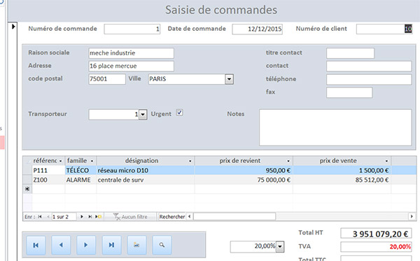The width and height of the screenshot is (420, 261).
Task: Click record number box showing 1 sur 2
Action: (64, 216)
